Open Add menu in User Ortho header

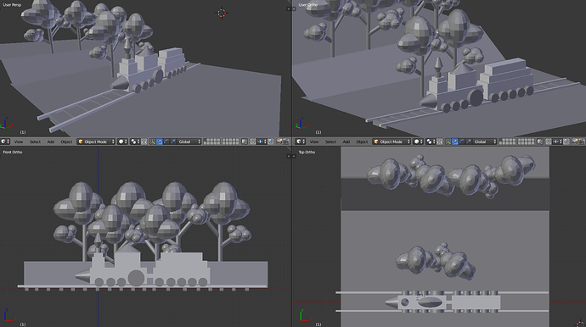click(346, 141)
